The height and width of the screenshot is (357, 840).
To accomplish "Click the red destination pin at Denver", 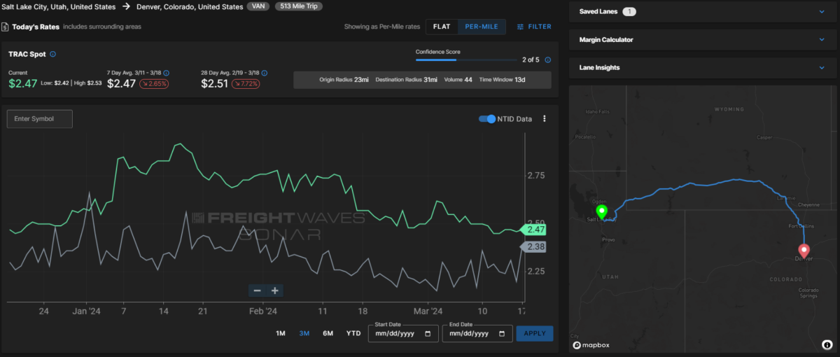I will (804, 252).
